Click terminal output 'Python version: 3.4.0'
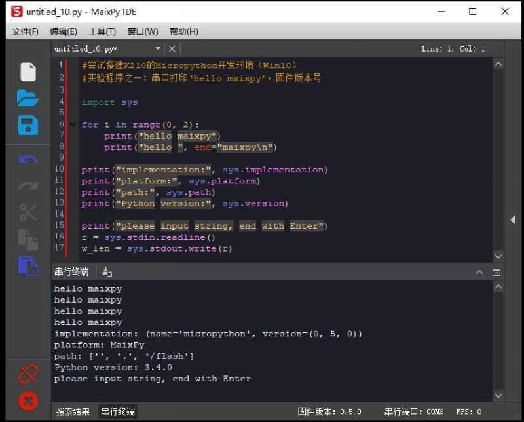The image size is (524, 422). 113,368
